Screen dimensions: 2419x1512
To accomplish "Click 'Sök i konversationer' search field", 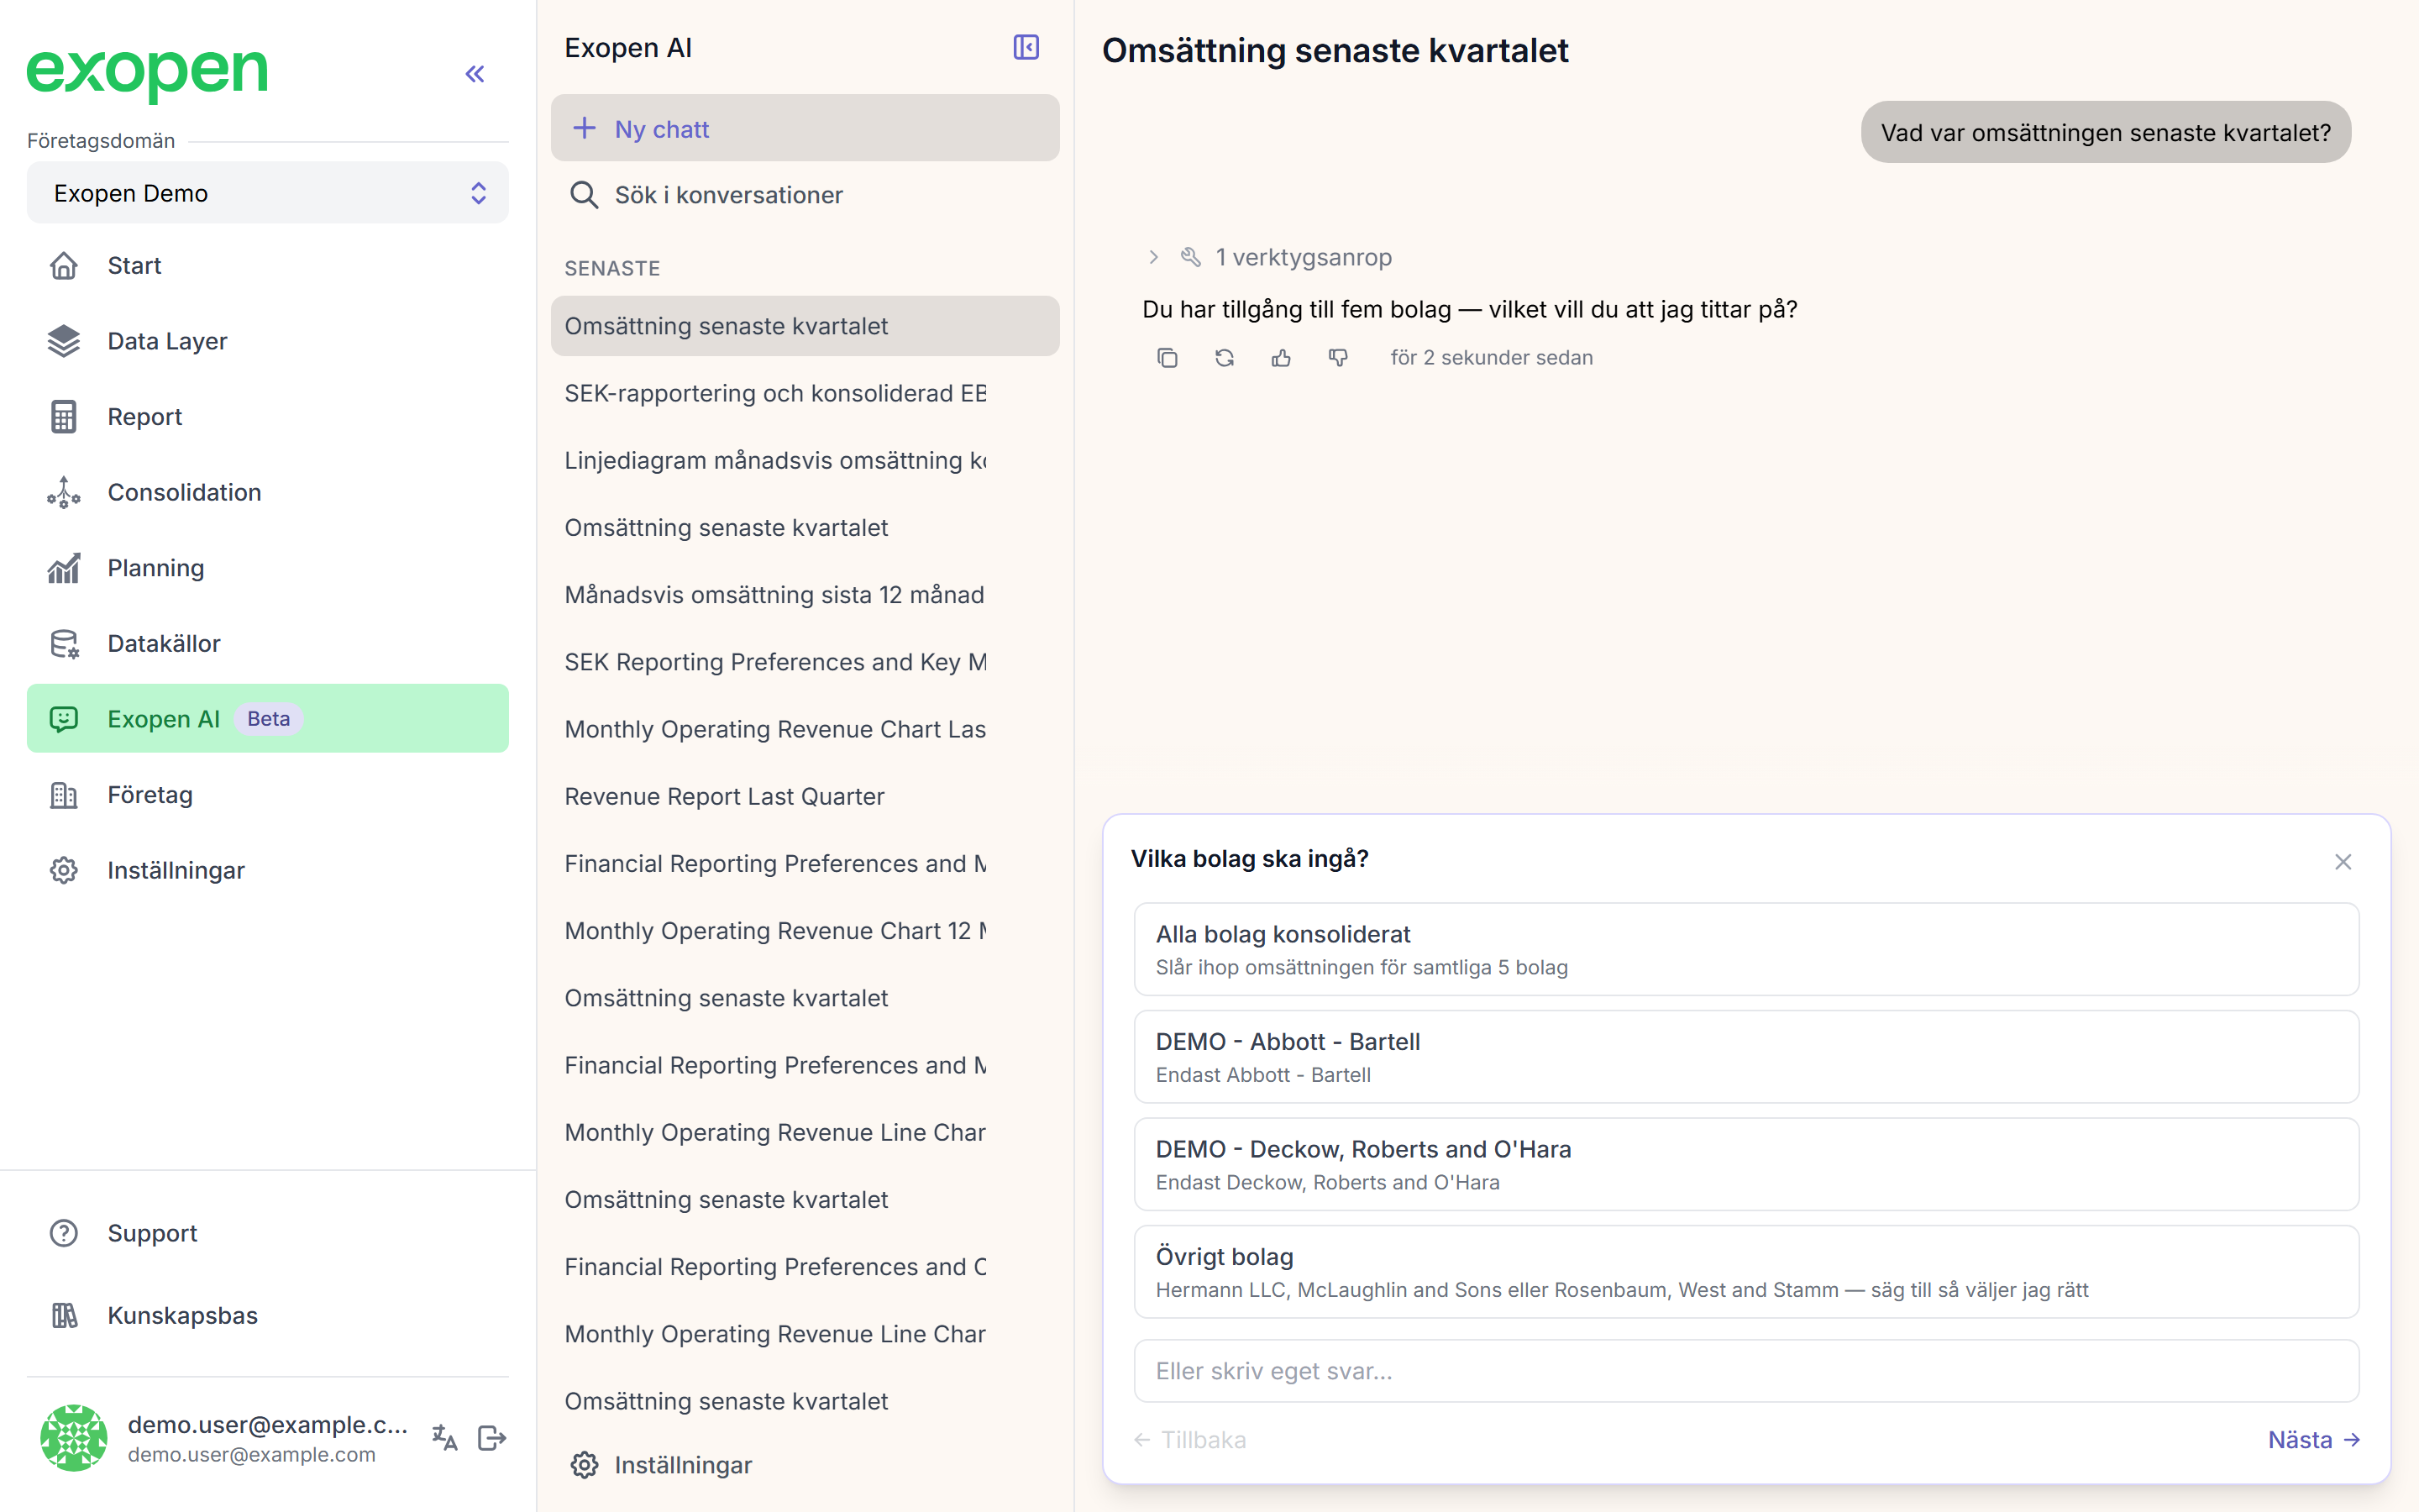I will click(x=805, y=195).
